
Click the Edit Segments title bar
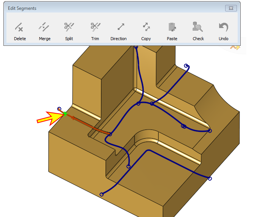(x=114, y=8)
